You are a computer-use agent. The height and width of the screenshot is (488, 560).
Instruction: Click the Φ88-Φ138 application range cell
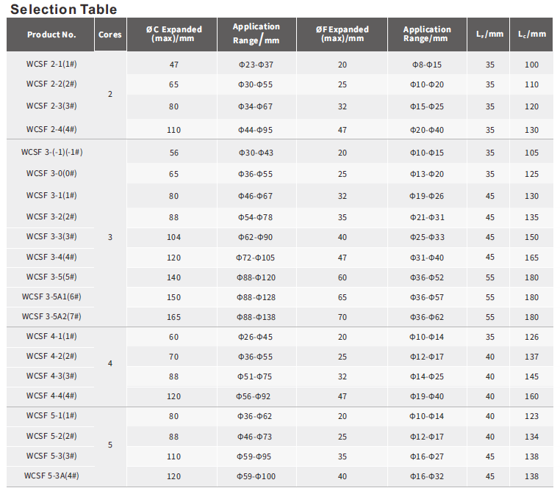(256, 317)
